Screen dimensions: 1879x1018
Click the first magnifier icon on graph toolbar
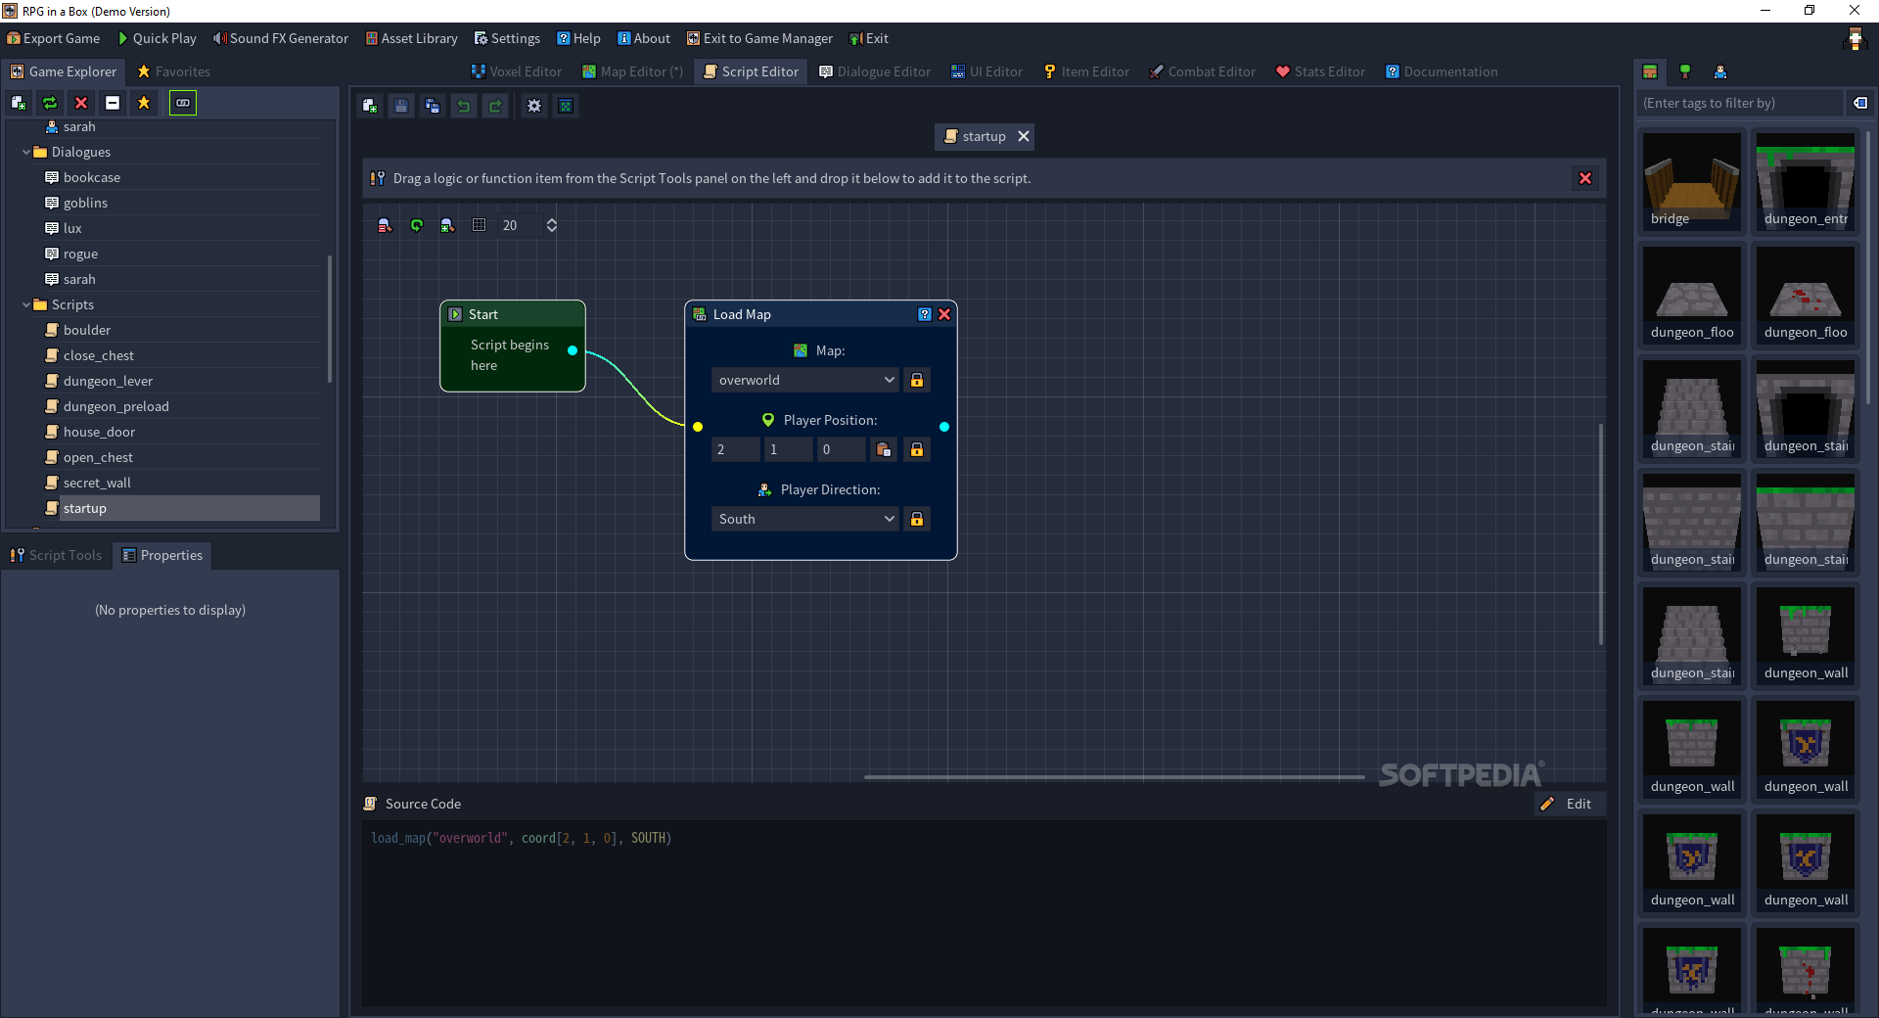385,225
